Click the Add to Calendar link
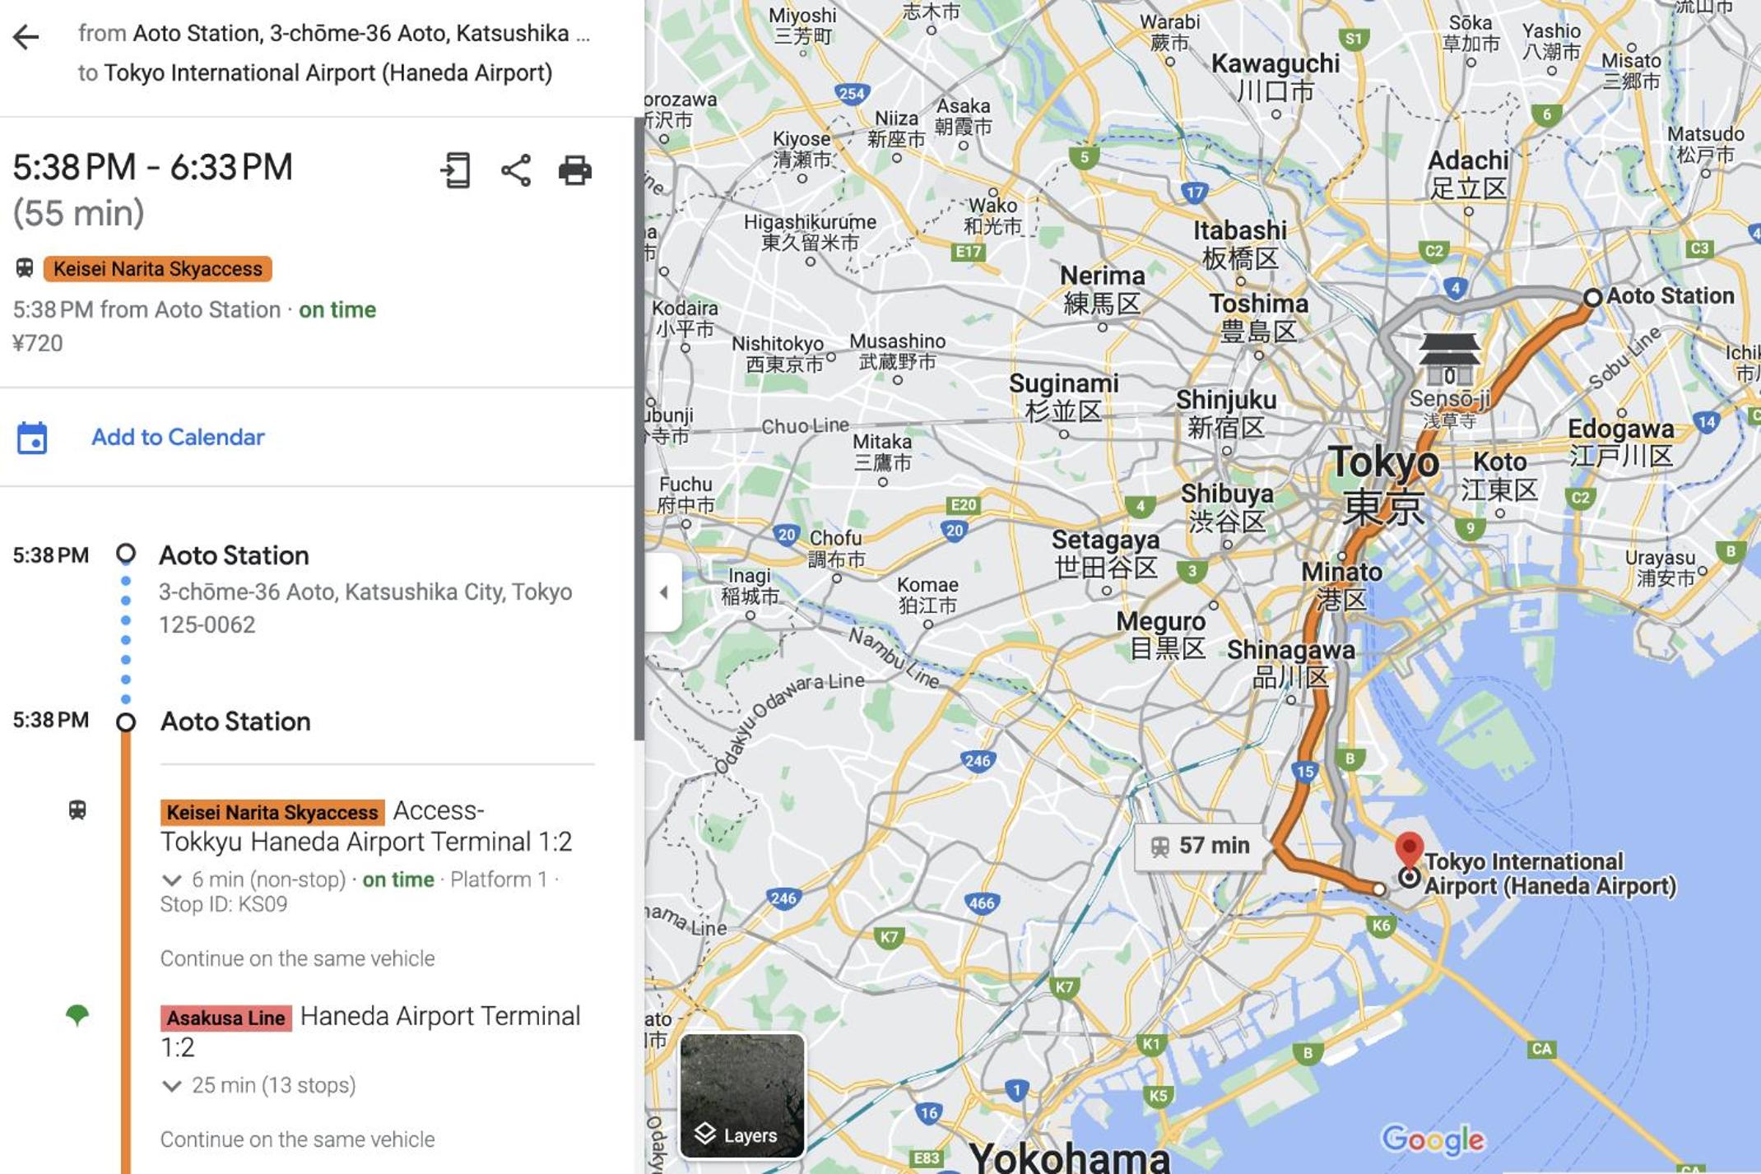This screenshot has height=1174, width=1761. click(x=178, y=437)
